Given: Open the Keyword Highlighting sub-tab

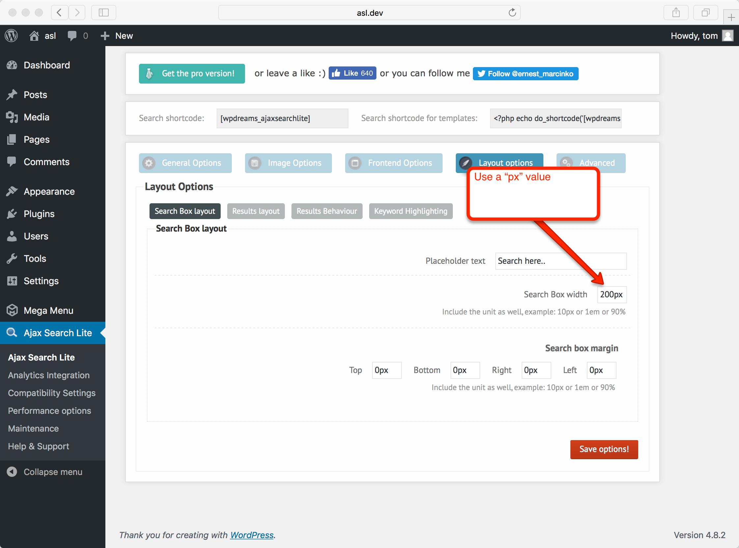Looking at the screenshot, I should (410, 211).
